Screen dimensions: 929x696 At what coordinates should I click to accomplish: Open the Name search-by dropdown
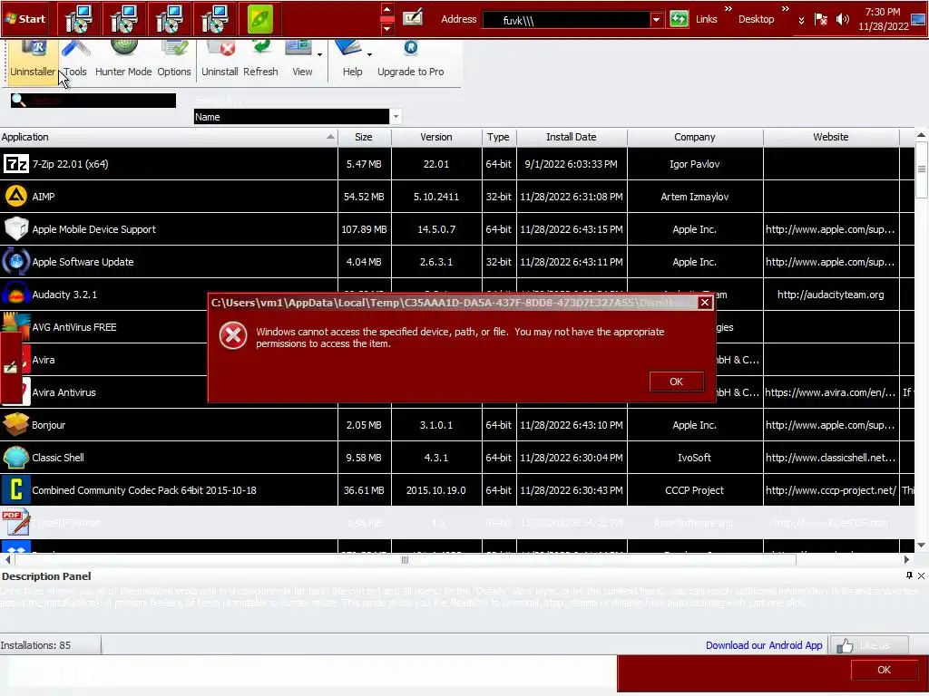(396, 117)
